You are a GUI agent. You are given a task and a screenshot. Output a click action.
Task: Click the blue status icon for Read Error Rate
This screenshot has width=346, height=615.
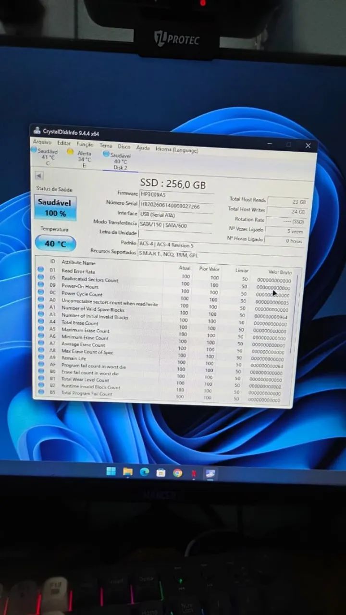click(41, 270)
